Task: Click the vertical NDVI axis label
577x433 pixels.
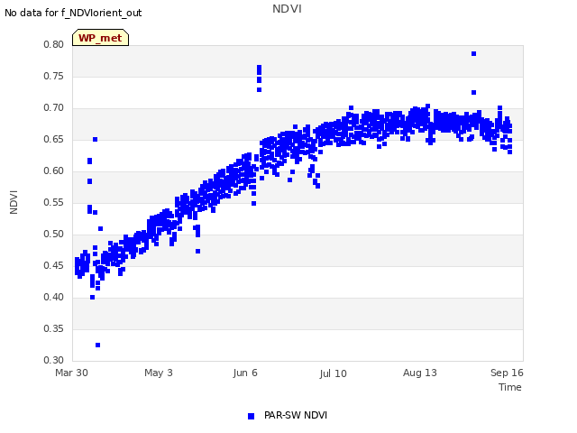Action: pyautogui.click(x=14, y=202)
